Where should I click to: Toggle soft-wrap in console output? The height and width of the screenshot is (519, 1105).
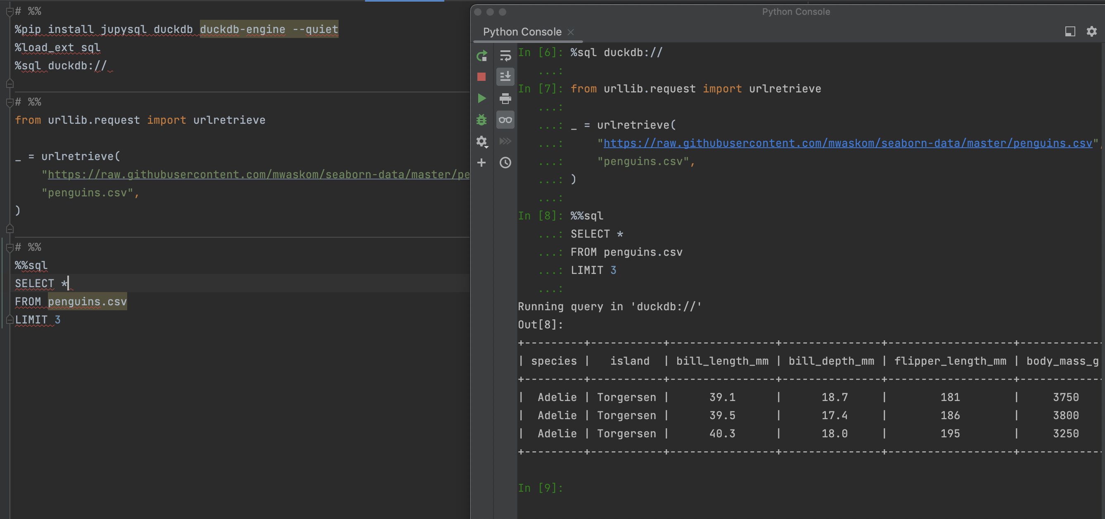click(505, 56)
